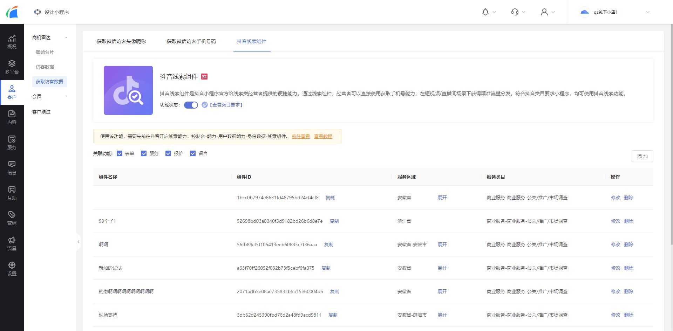Expand 服务区域 for 现场支持 row
This screenshot has width=673, height=331.
(442, 315)
